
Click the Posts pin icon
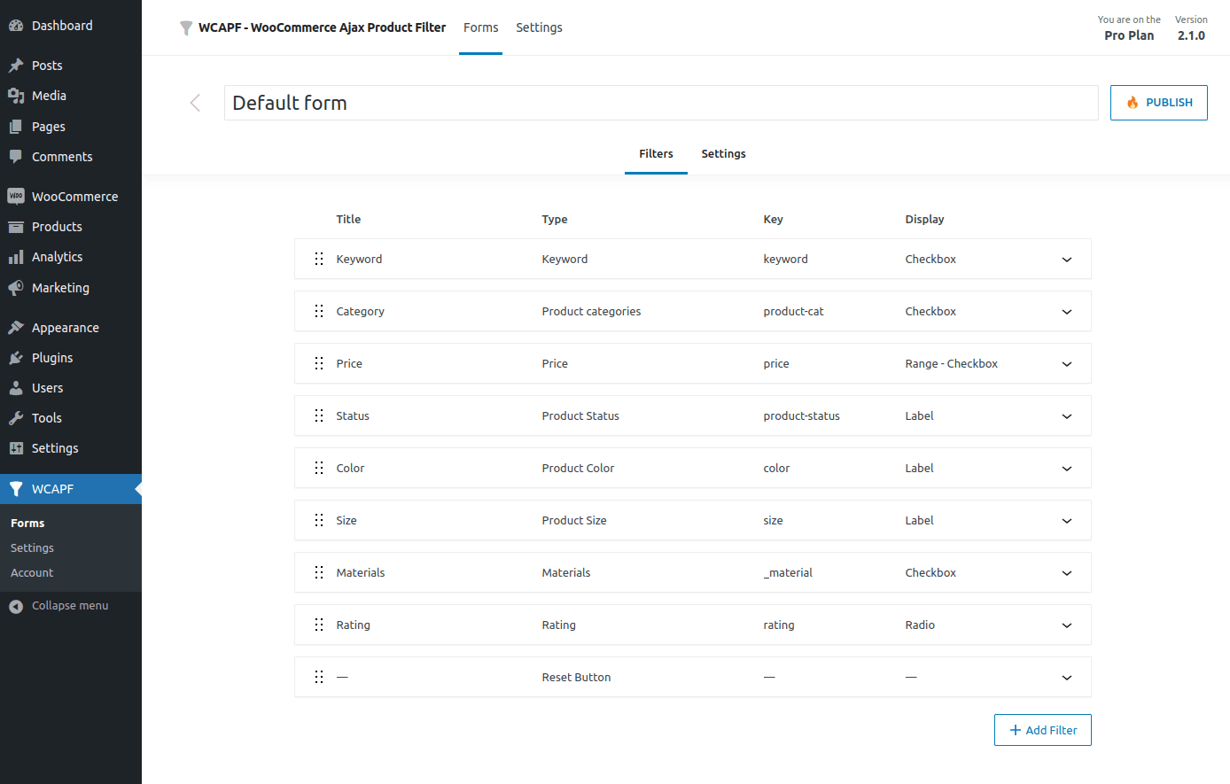click(16, 66)
